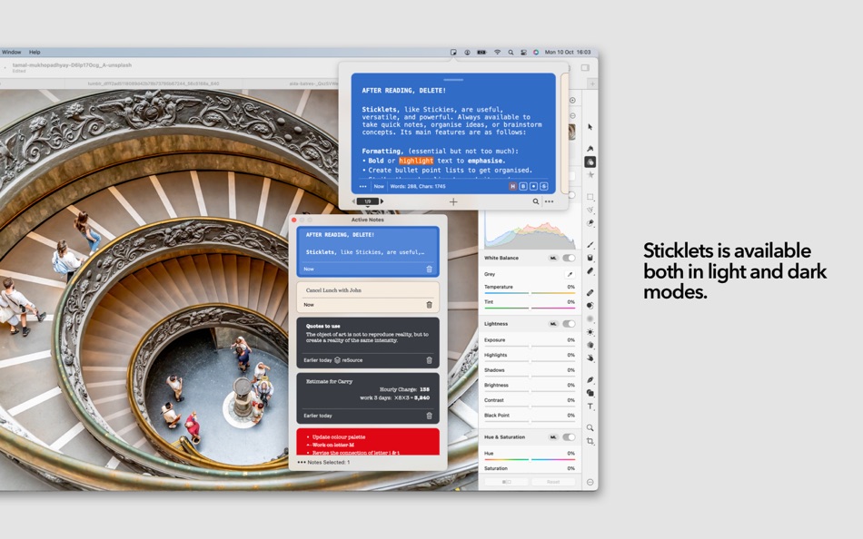Screen dimensions: 863x539
Task: Click the 'Notes Selected: 1' status text
Action: point(329,463)
